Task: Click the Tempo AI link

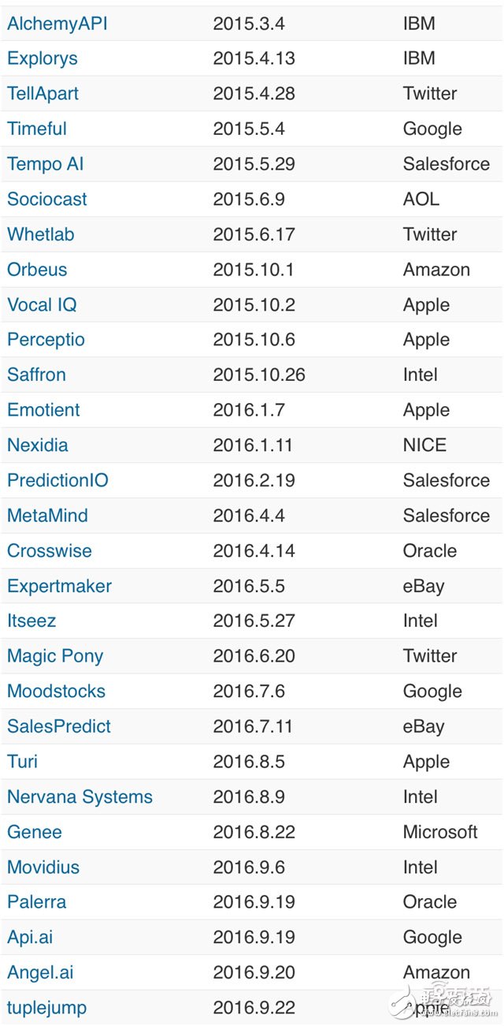Action: click(x=45, y=164)
